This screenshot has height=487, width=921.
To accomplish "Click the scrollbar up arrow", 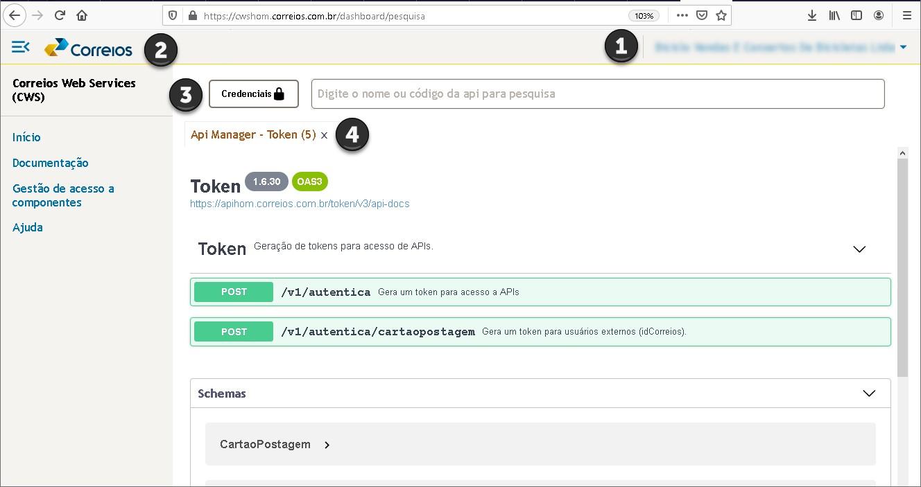I will [902, 153].
